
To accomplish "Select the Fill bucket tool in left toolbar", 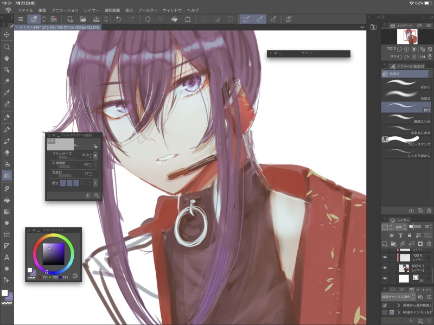I will tap(7, 200).
